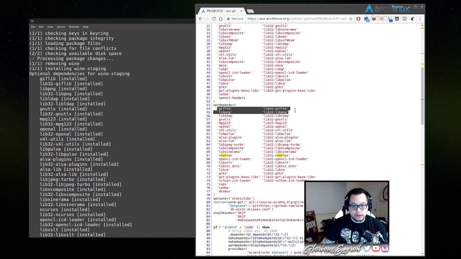Click the OFF-labeled extension icon
The height and width of the screenshot is (259, 461).
397,19
